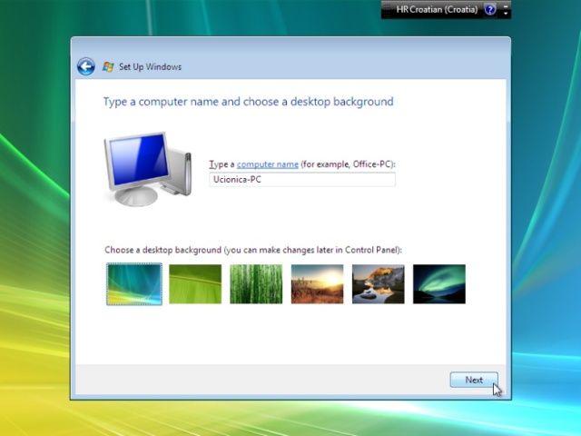Click the Windows flag icon in title bar
Image resolution: width=581 pixels, height=436 pixels.
108,66
